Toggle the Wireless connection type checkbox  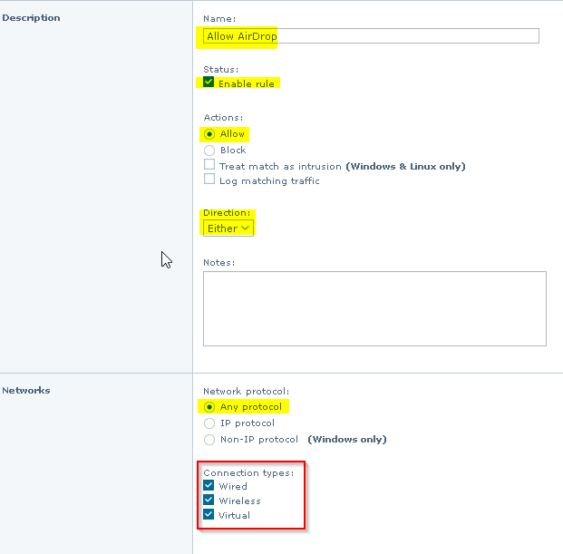click(x=209, y=501)
